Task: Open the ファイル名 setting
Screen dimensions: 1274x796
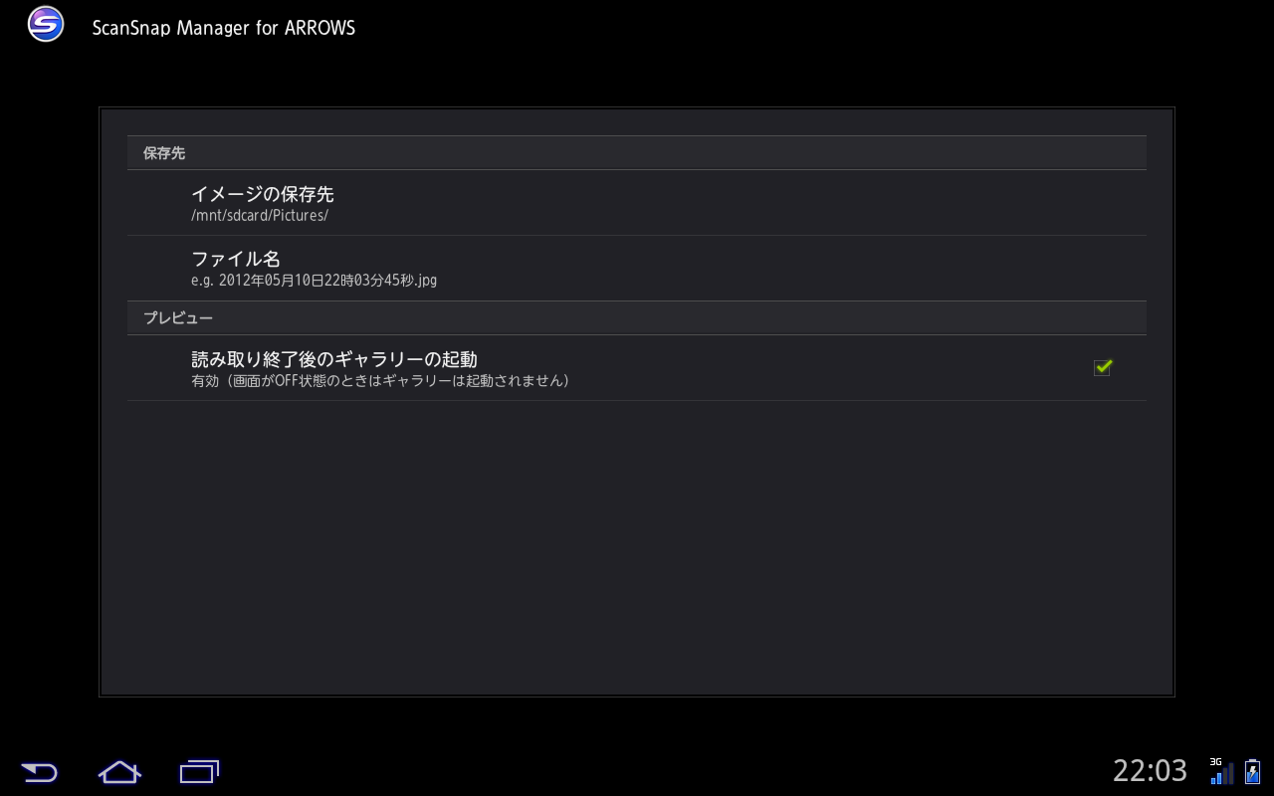Action: [637, 269]
